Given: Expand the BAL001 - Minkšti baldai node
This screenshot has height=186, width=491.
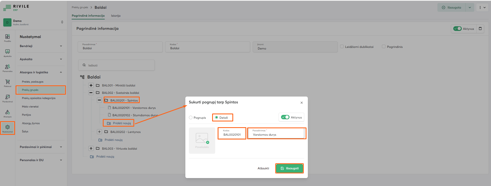Looking at the screenshot, I should (91, 85).
